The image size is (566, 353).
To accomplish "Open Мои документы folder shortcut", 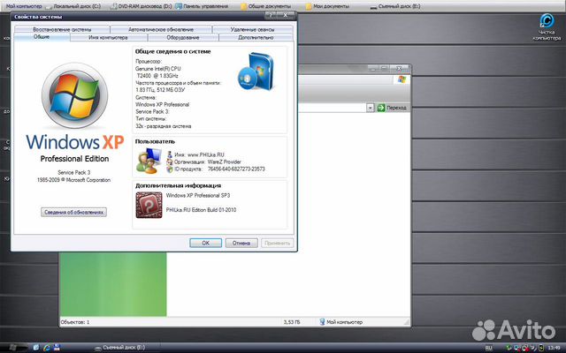I will click(x=327, y=6).
